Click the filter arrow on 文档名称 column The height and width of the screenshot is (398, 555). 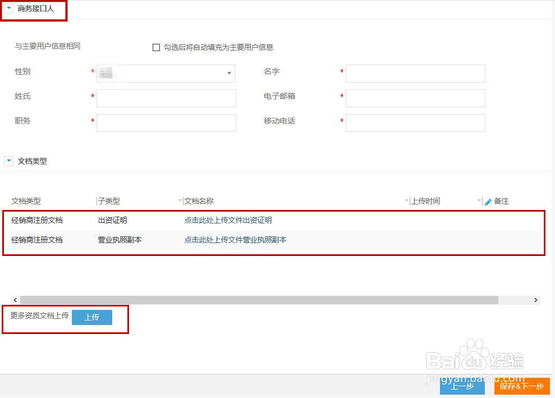[x=406, y=201]
